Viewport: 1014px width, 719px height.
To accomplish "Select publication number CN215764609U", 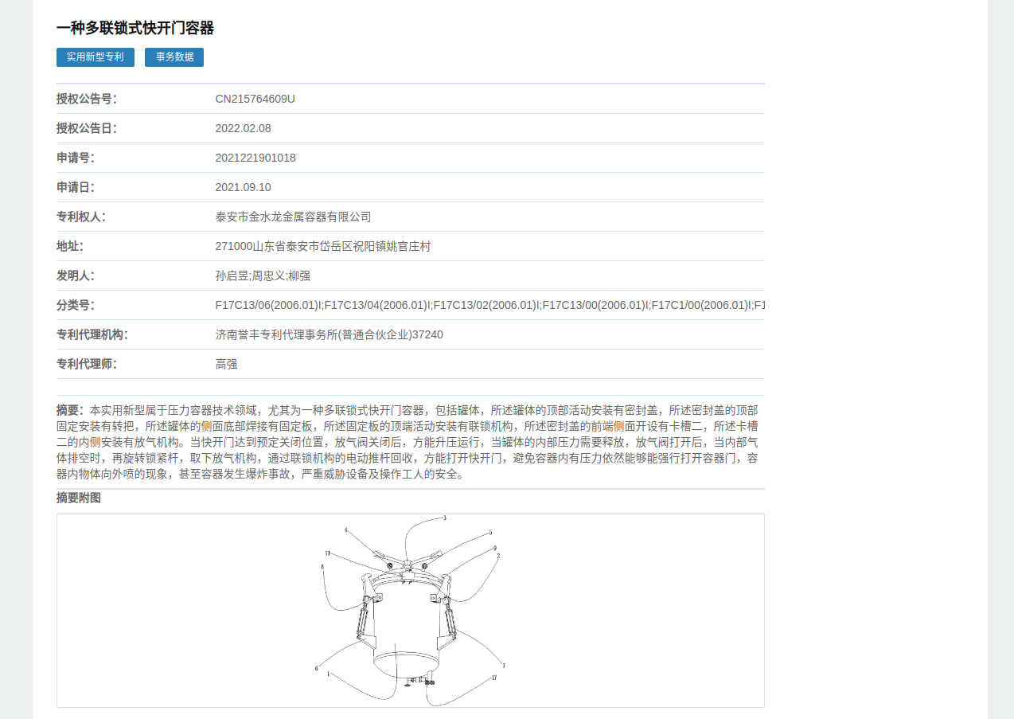I will (255, 99).
